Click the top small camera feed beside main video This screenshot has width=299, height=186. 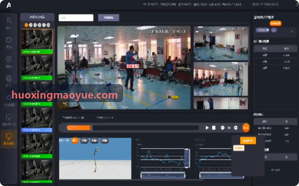[x=221, y=43]
